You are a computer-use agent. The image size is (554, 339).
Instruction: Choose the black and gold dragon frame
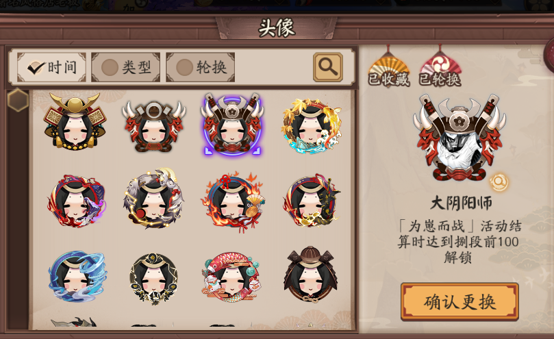312,201
